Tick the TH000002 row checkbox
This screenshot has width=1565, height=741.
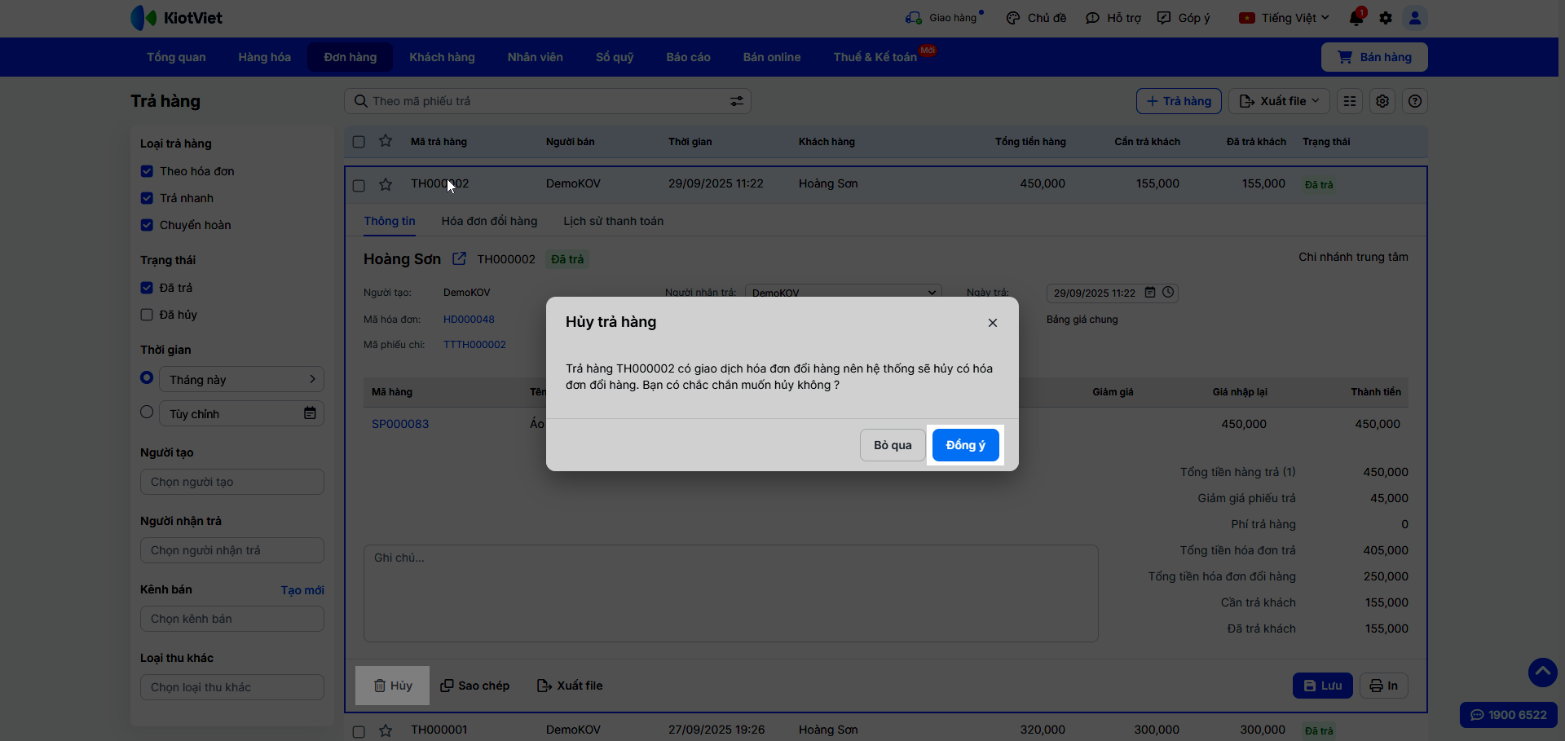[x=359, y=186]
